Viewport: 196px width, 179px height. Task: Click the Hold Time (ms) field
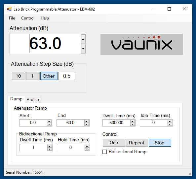(71, 148)
